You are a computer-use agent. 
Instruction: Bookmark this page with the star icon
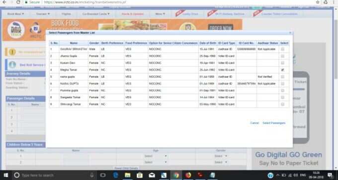[x=318, y=2]
